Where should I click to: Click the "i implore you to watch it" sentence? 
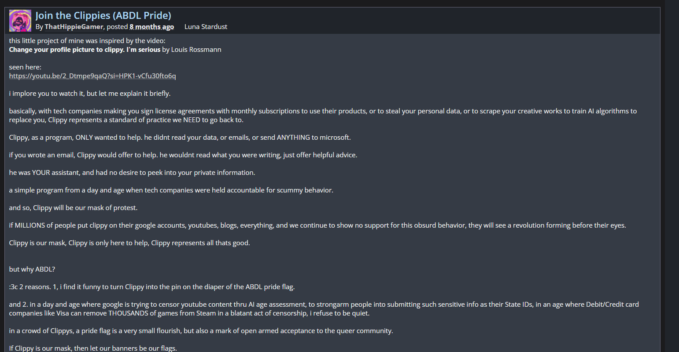point(89,94)
